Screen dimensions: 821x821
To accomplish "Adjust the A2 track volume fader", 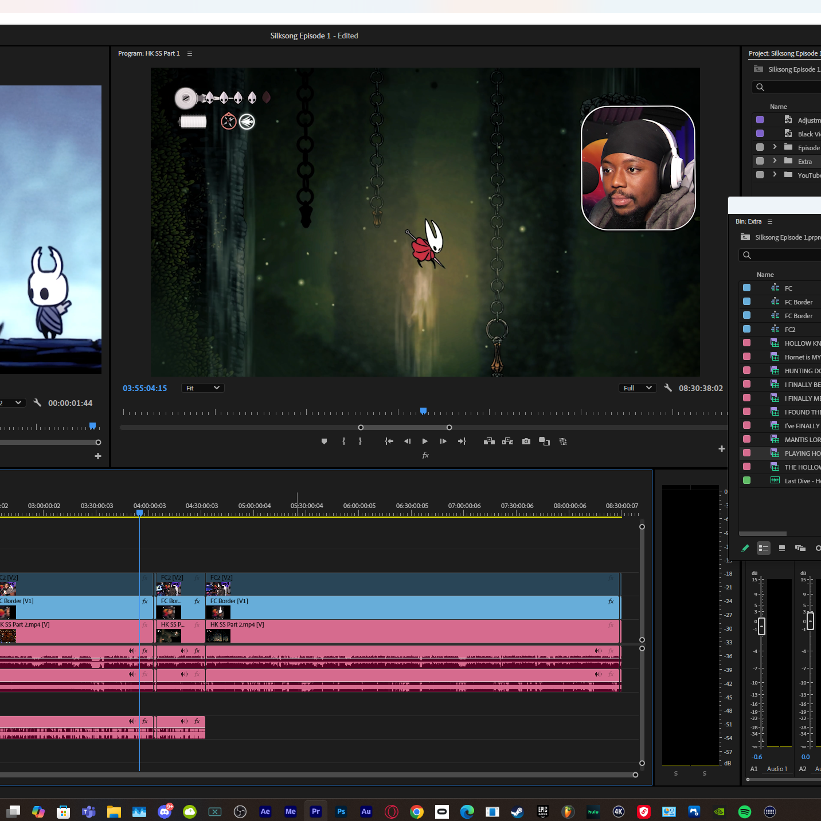I will pyautogui.click(x=810, y=621).
